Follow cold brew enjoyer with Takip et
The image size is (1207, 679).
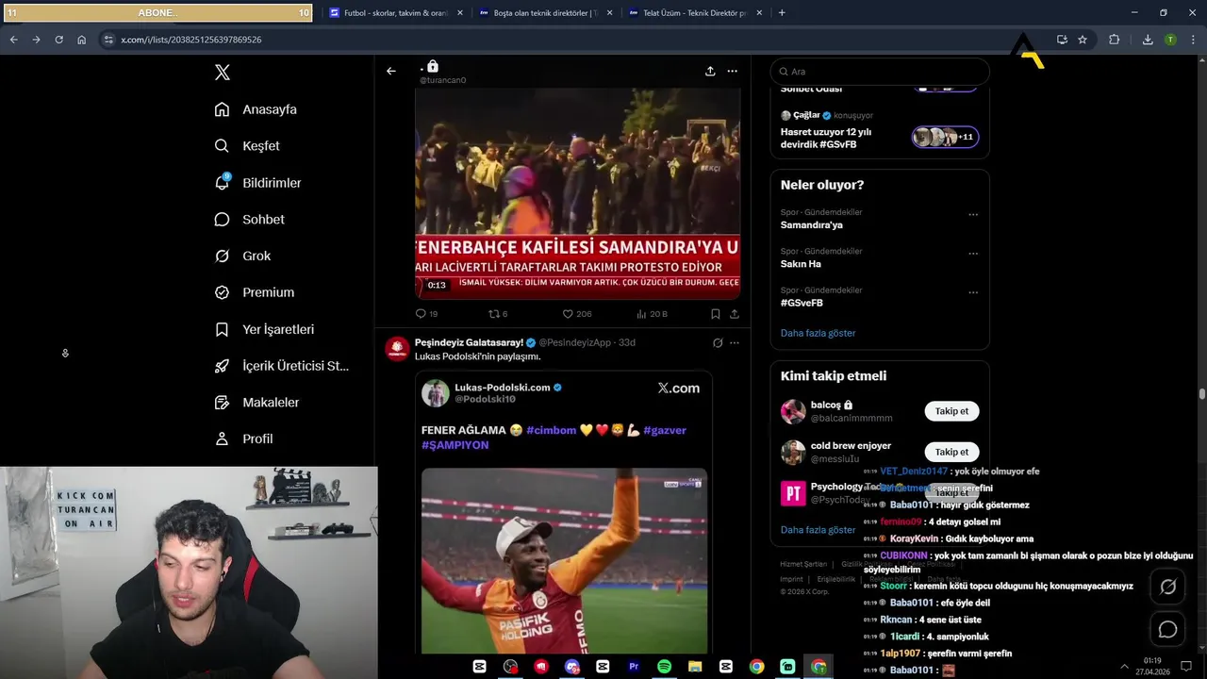tap(951, 452)
